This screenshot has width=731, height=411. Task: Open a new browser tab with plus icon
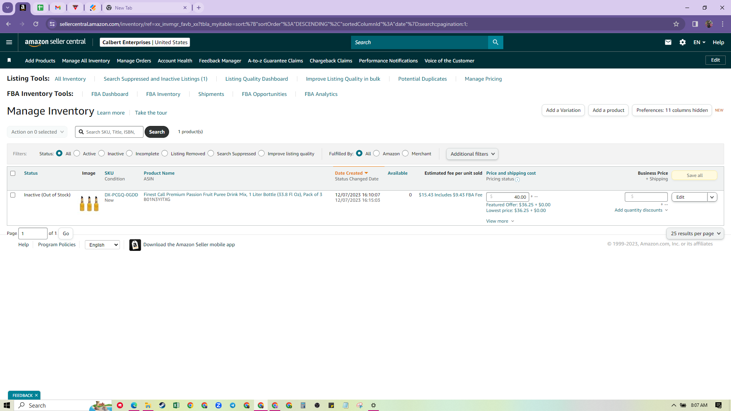click(x=199, y=8)
